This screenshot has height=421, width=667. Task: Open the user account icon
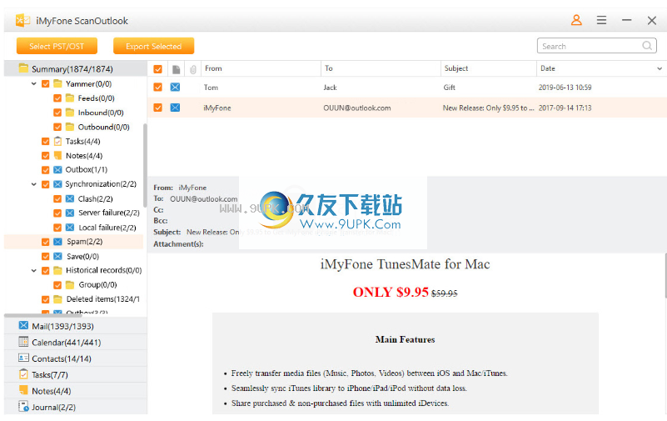(576, 20)
